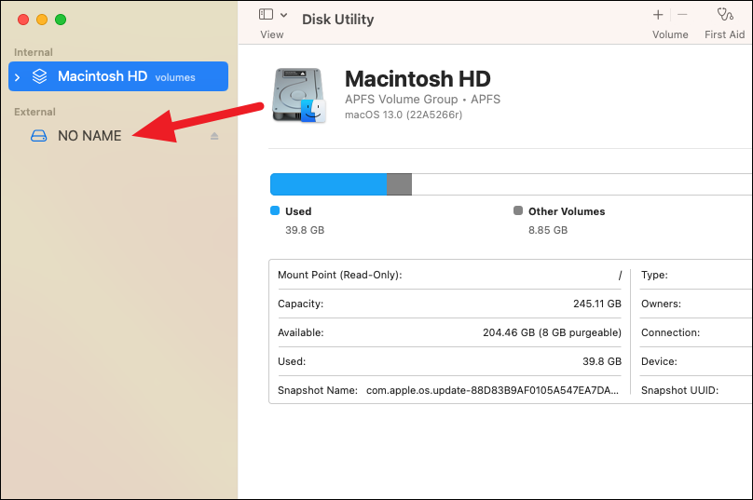Expand the View dropdown chevron
This screenshot has width=753, height=500.
(284, 15)
